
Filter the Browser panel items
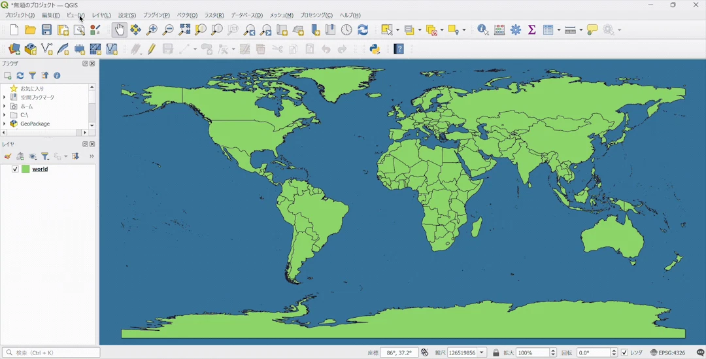33,76
